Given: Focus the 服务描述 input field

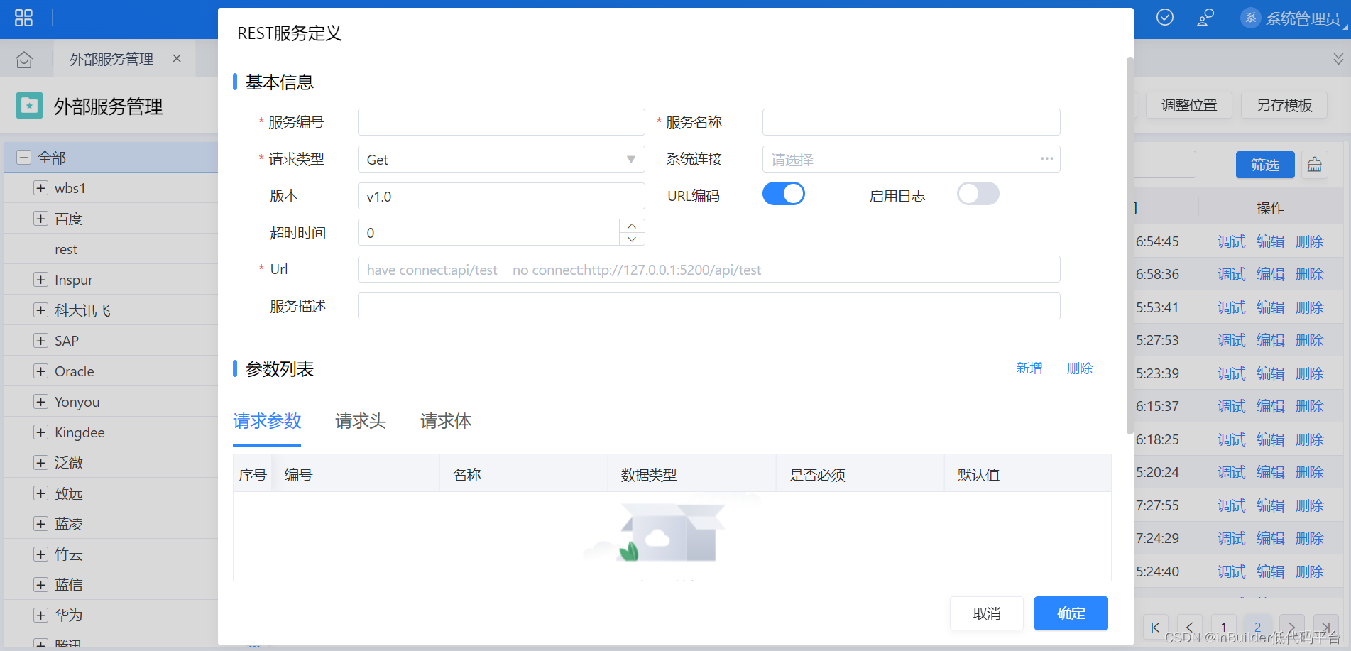Looking at the screenshot, I should pos(709,306).
